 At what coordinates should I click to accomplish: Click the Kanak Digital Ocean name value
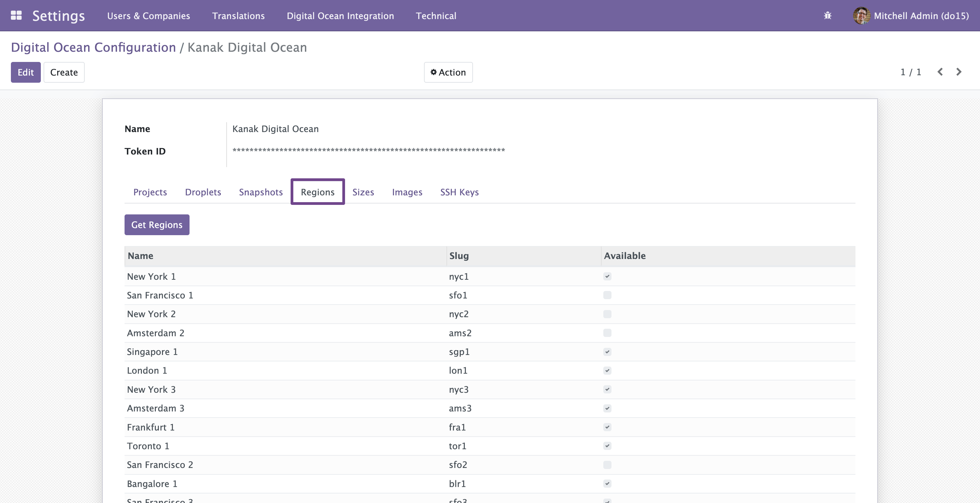point(275,129)
